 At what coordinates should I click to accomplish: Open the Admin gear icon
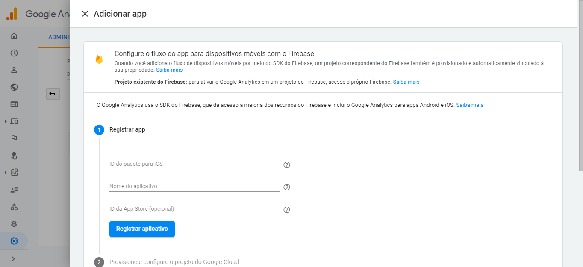coord(14,241)
